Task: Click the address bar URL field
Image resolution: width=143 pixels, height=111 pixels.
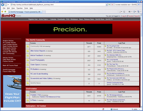Action: click(58, 5)
